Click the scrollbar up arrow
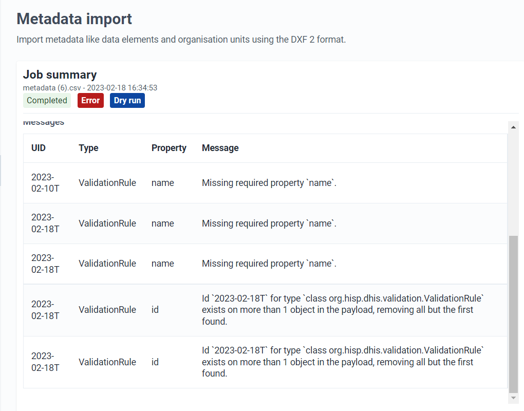 [513, 127]
